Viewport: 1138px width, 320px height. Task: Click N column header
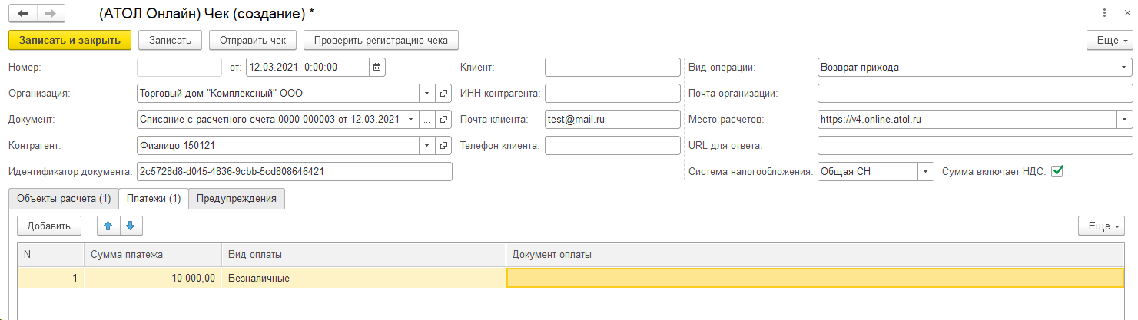[x=51, y=255]
